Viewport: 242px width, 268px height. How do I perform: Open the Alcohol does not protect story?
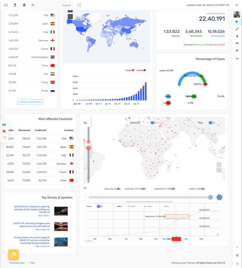coord(32,240)
